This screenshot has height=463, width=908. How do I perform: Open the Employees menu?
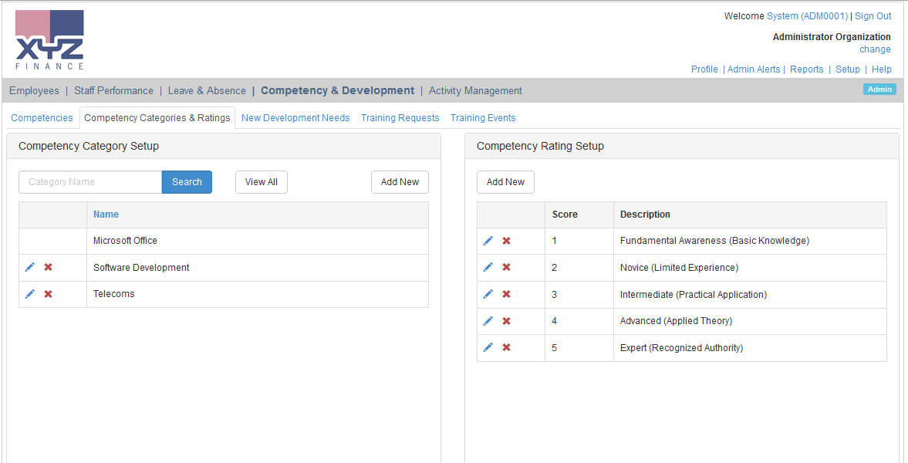point(34,90)
